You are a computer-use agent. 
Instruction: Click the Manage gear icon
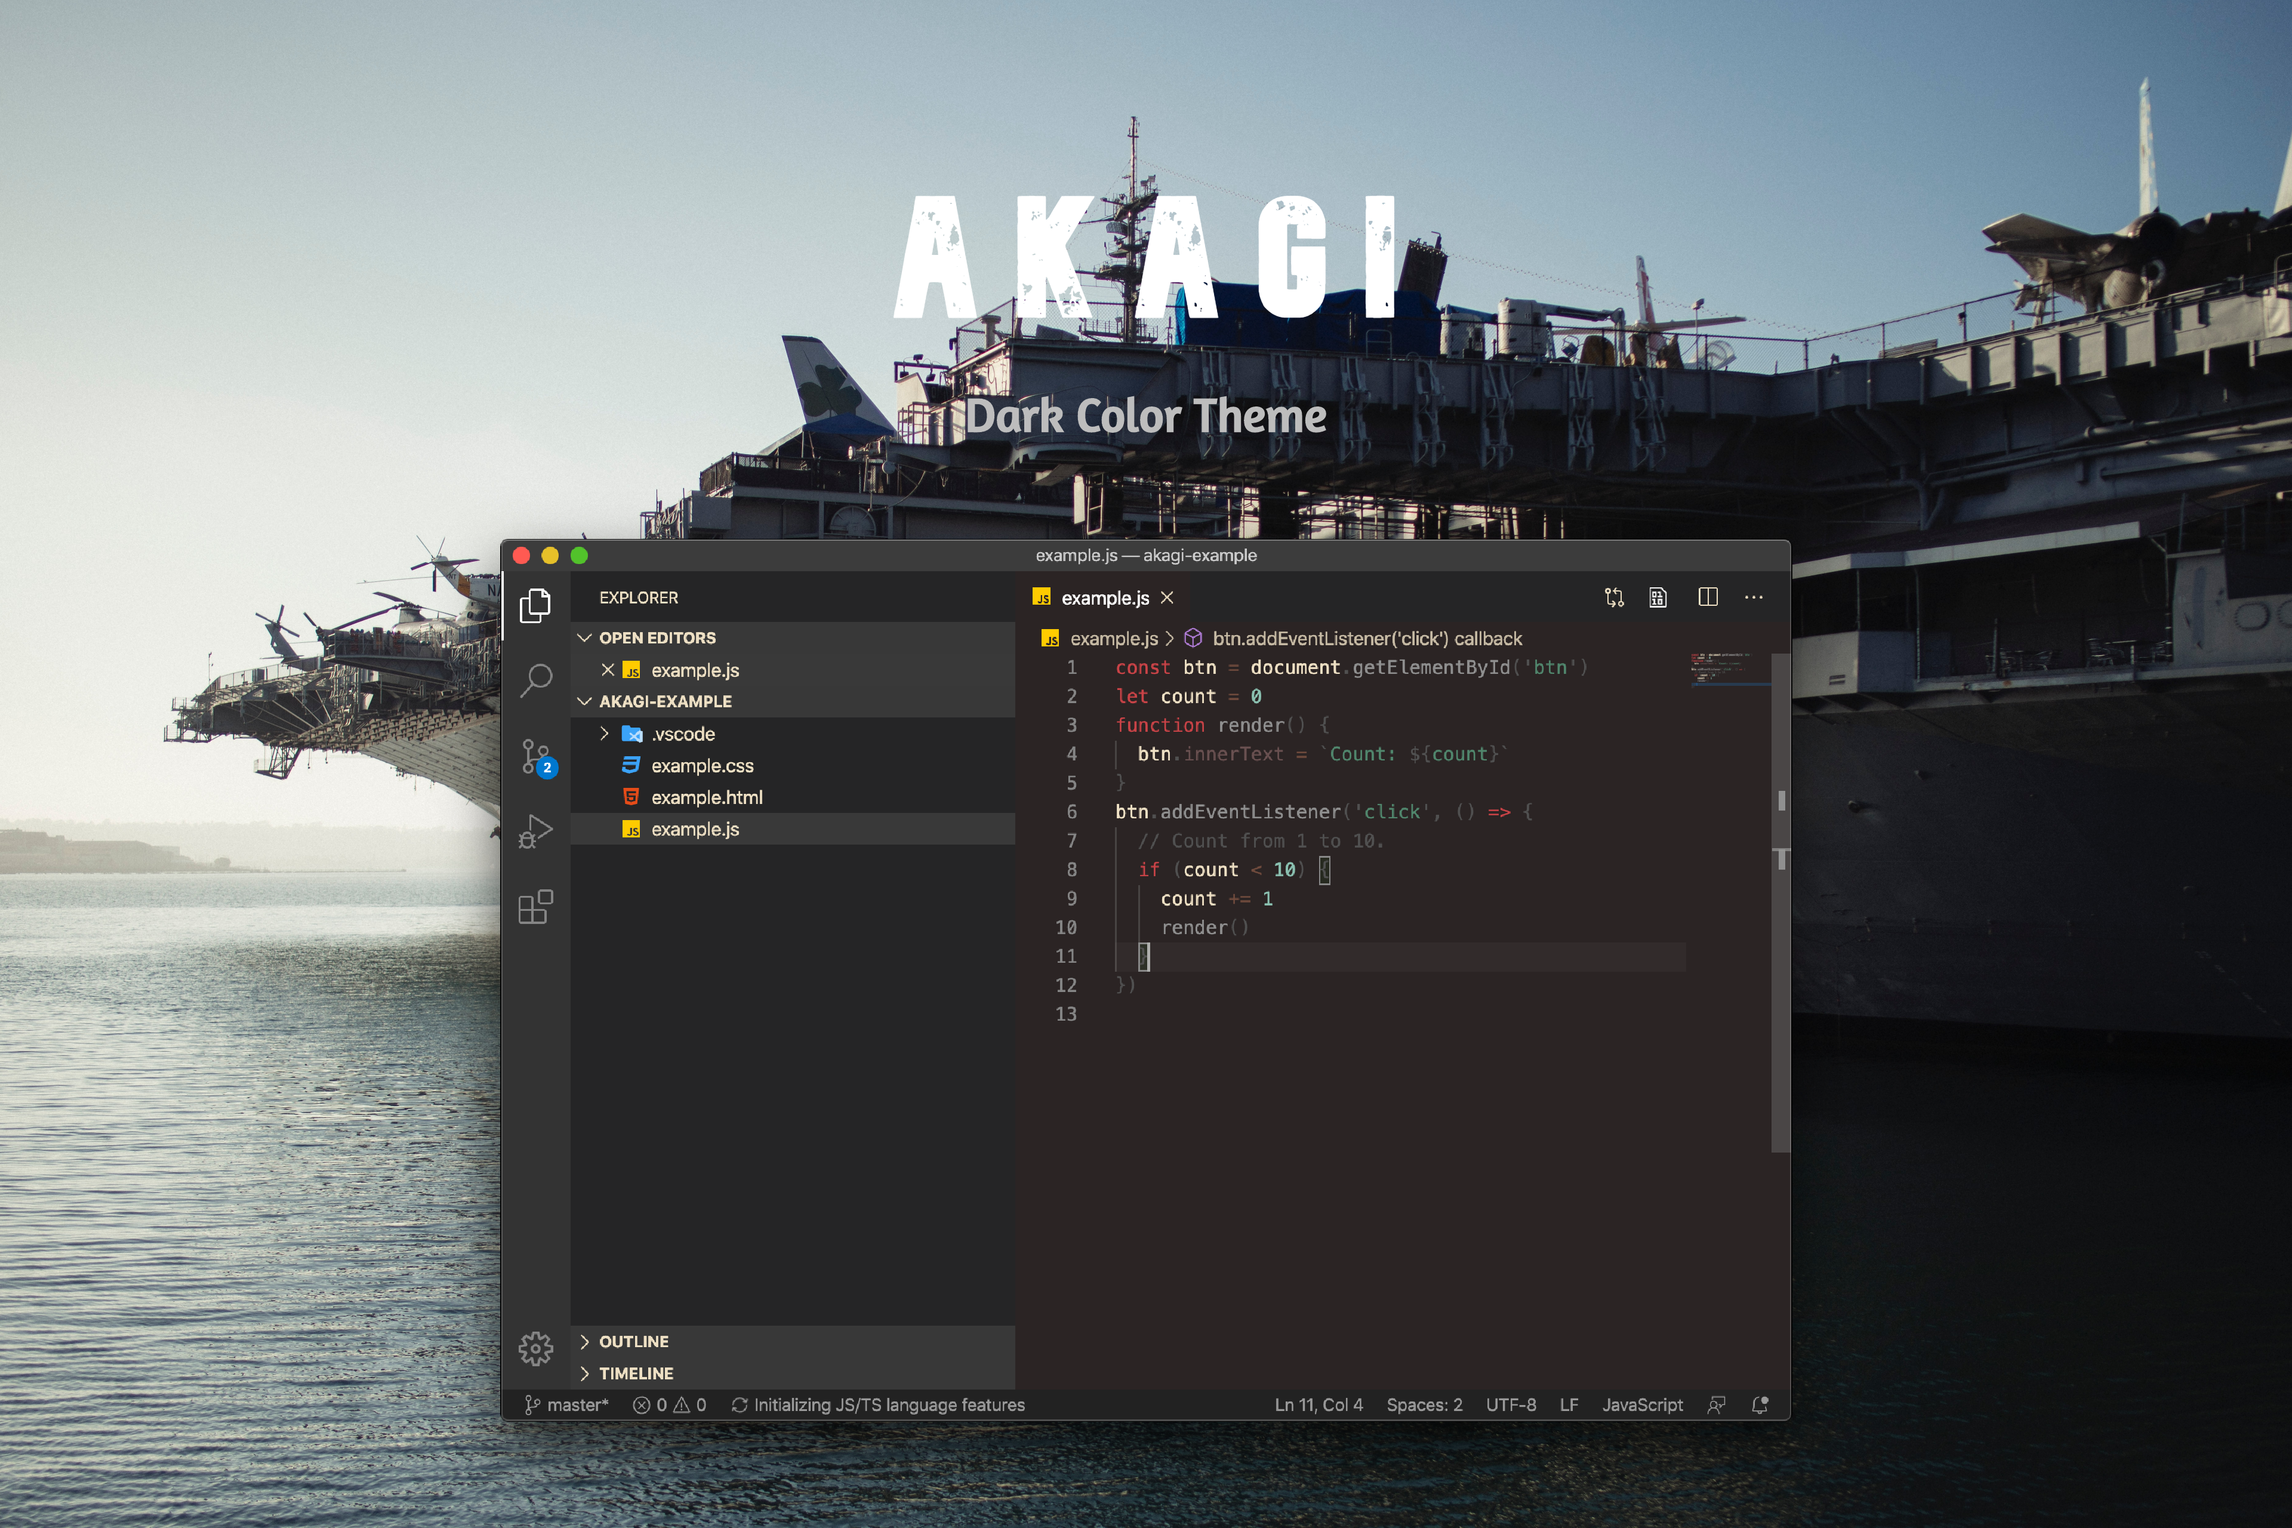click(x=535, y=1349)
